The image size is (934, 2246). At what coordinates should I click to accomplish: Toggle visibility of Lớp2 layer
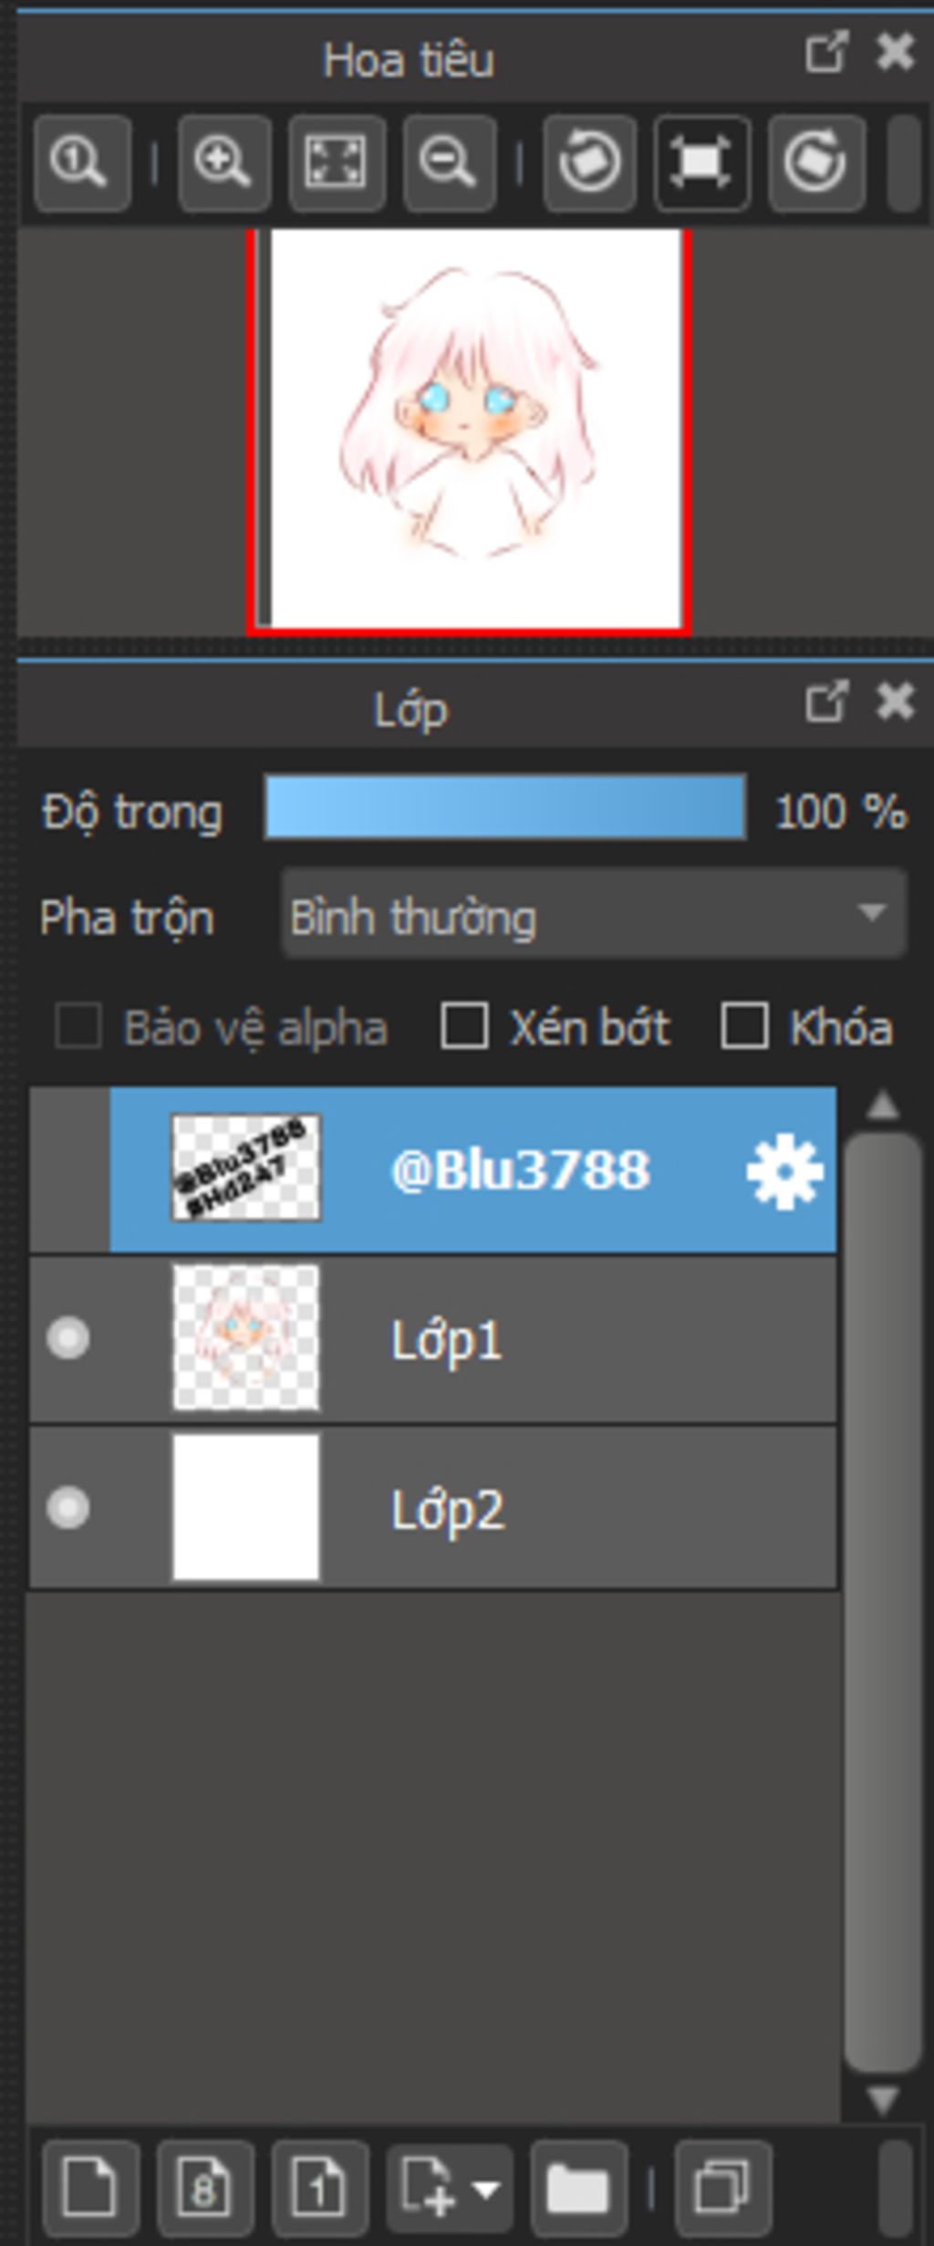click(x=68, y=1507)
